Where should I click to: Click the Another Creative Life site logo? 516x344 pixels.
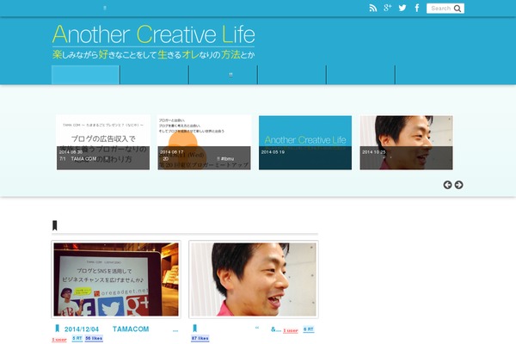(153, 41)
